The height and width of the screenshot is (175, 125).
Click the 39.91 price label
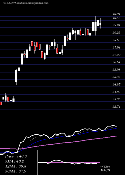pos(116,25)
